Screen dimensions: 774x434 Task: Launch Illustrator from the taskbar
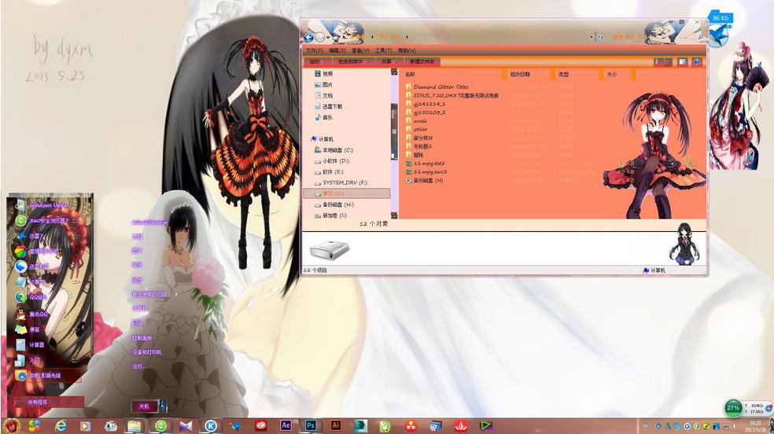(336, 425)
